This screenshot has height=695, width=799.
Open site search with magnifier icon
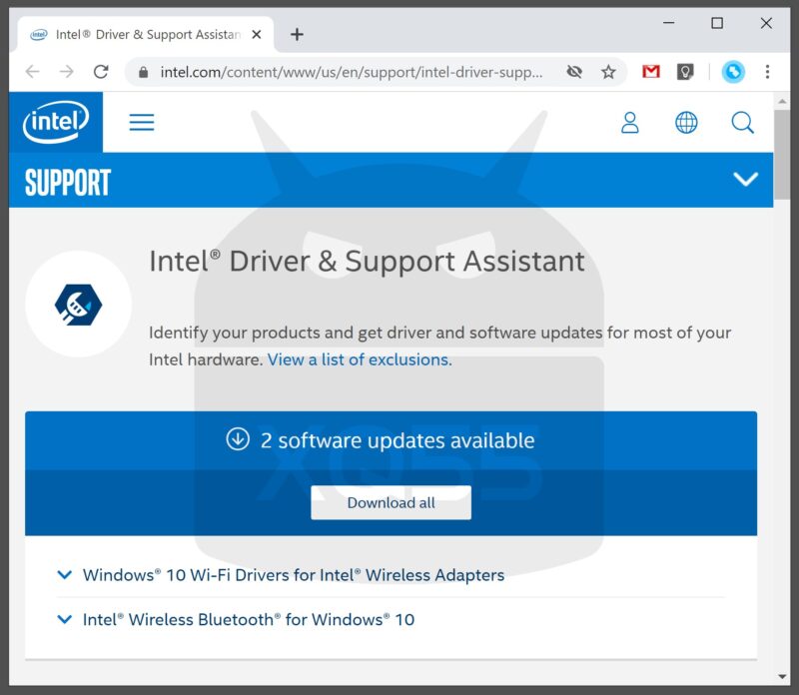pos(742,123)
